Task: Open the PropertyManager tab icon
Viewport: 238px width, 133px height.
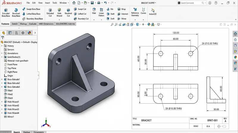Action: click(10, 33)
